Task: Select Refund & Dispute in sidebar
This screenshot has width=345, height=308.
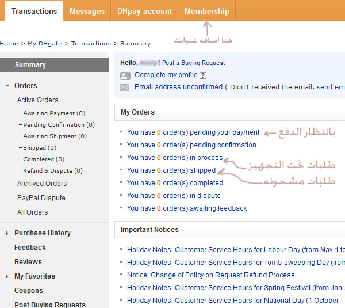Action: [52, 171]
